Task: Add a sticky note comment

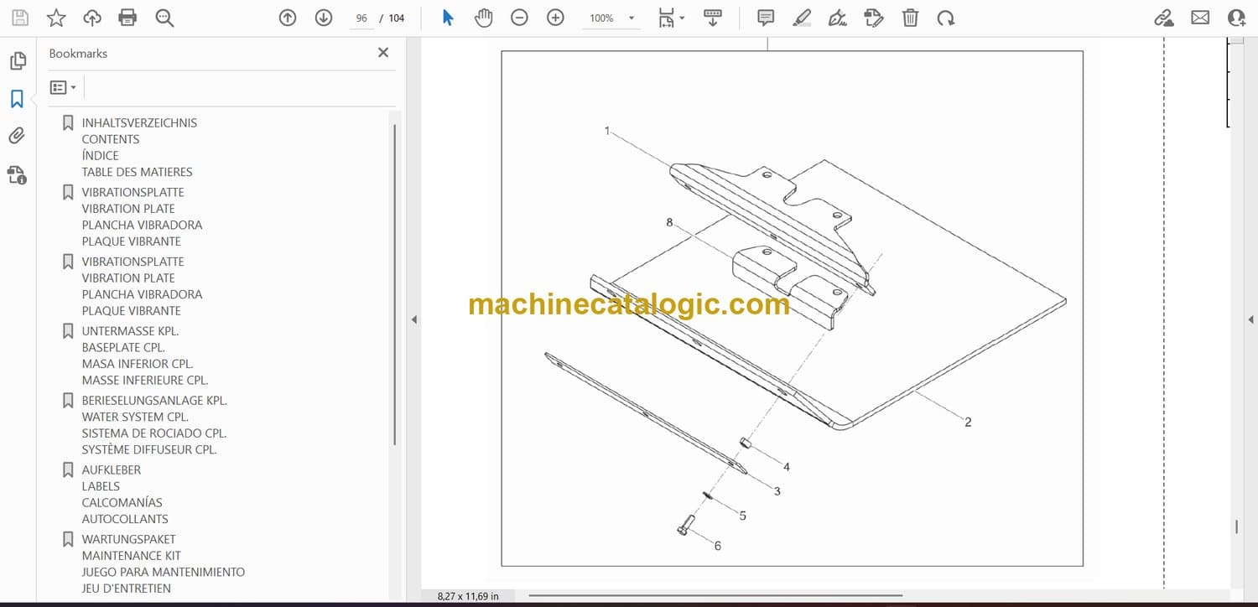Action: 766,18
